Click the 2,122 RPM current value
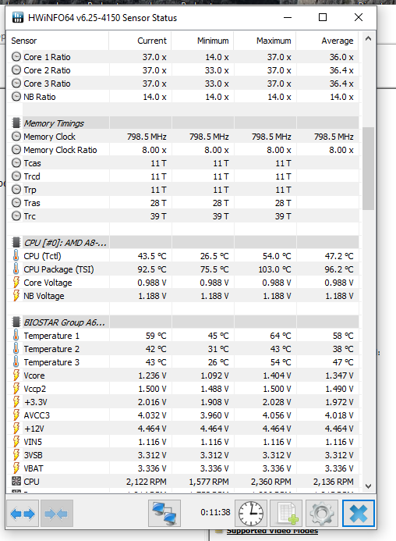The height and width of the screenshot is (541, 396). pos(146,482)
